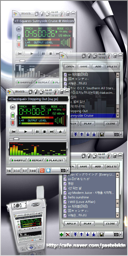
Task: Click OPEN in the 12:04 playlist window
Action: (x=70, y=66)
